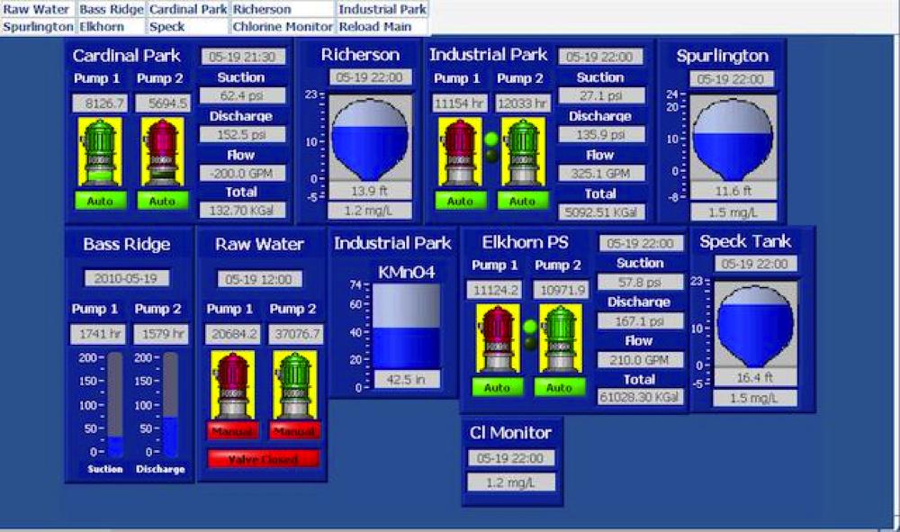
Task: Click Richerson level 13.9 ft
Action: (x=370, y=191)
